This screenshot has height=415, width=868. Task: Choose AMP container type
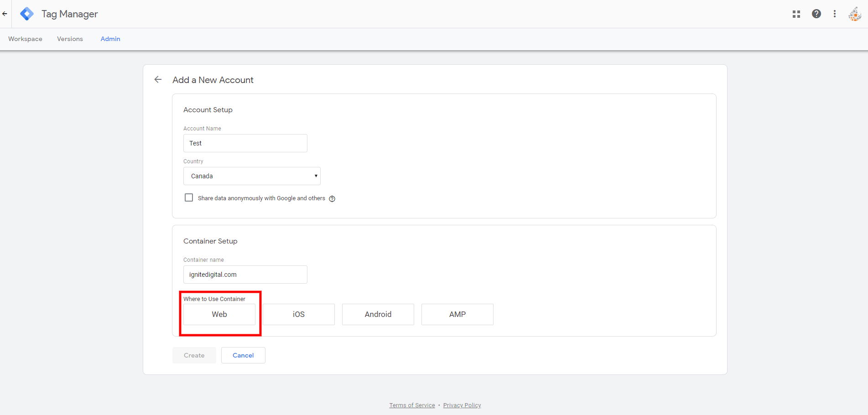(x=457, y=314)
